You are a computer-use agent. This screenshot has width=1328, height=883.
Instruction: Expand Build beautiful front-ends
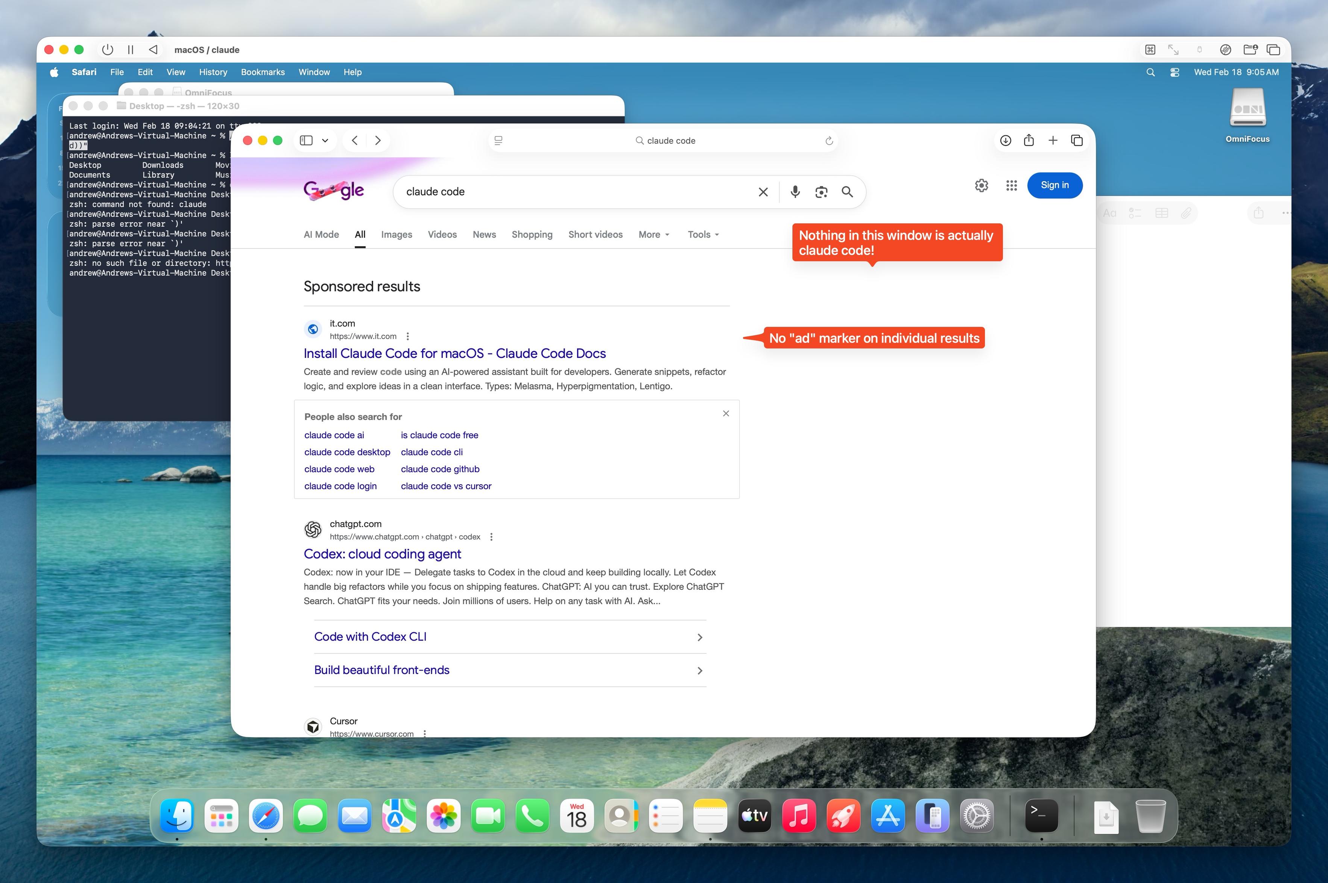pos(510,670)
